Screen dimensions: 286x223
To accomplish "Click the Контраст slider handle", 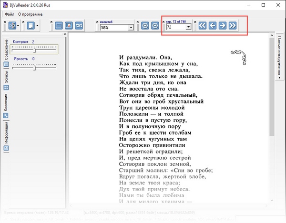I will [34, 50].
